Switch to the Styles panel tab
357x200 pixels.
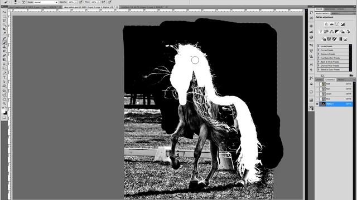point(340,9)
